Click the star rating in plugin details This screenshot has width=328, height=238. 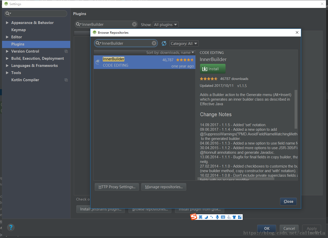point(209,79)
